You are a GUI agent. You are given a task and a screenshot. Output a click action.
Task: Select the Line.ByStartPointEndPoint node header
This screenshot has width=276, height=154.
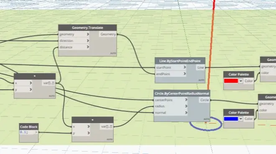pos(180,61)
